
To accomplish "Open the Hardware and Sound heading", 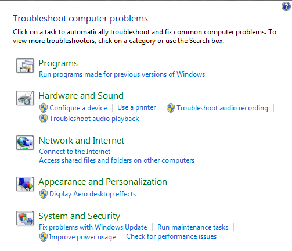I will pos(81,96).
